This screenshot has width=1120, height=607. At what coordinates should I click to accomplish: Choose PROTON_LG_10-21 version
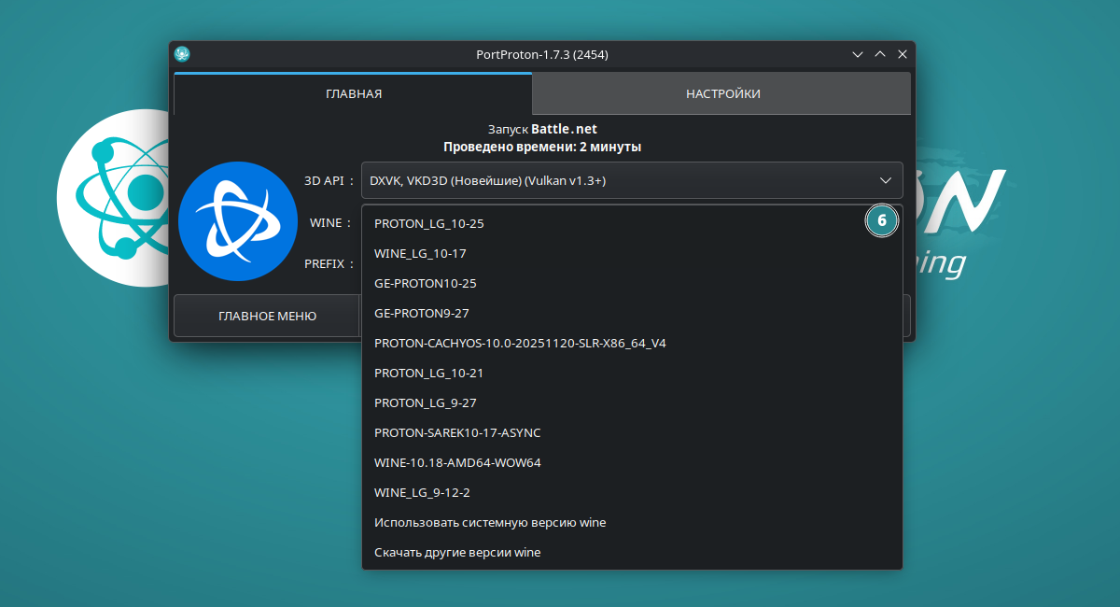429,374
